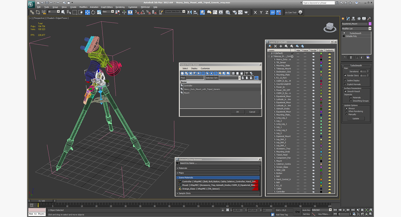
Task: Toggle Display Cameras filter in Select From Scene
Action: click(195, 73)
